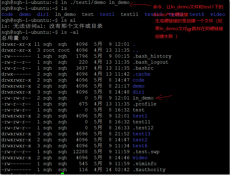Click the error line "ls: 无法访问al: 没有那个文件或目录"
Viewport: 230px width, 175px height.
pyautogui.click(x=52, y=26)
